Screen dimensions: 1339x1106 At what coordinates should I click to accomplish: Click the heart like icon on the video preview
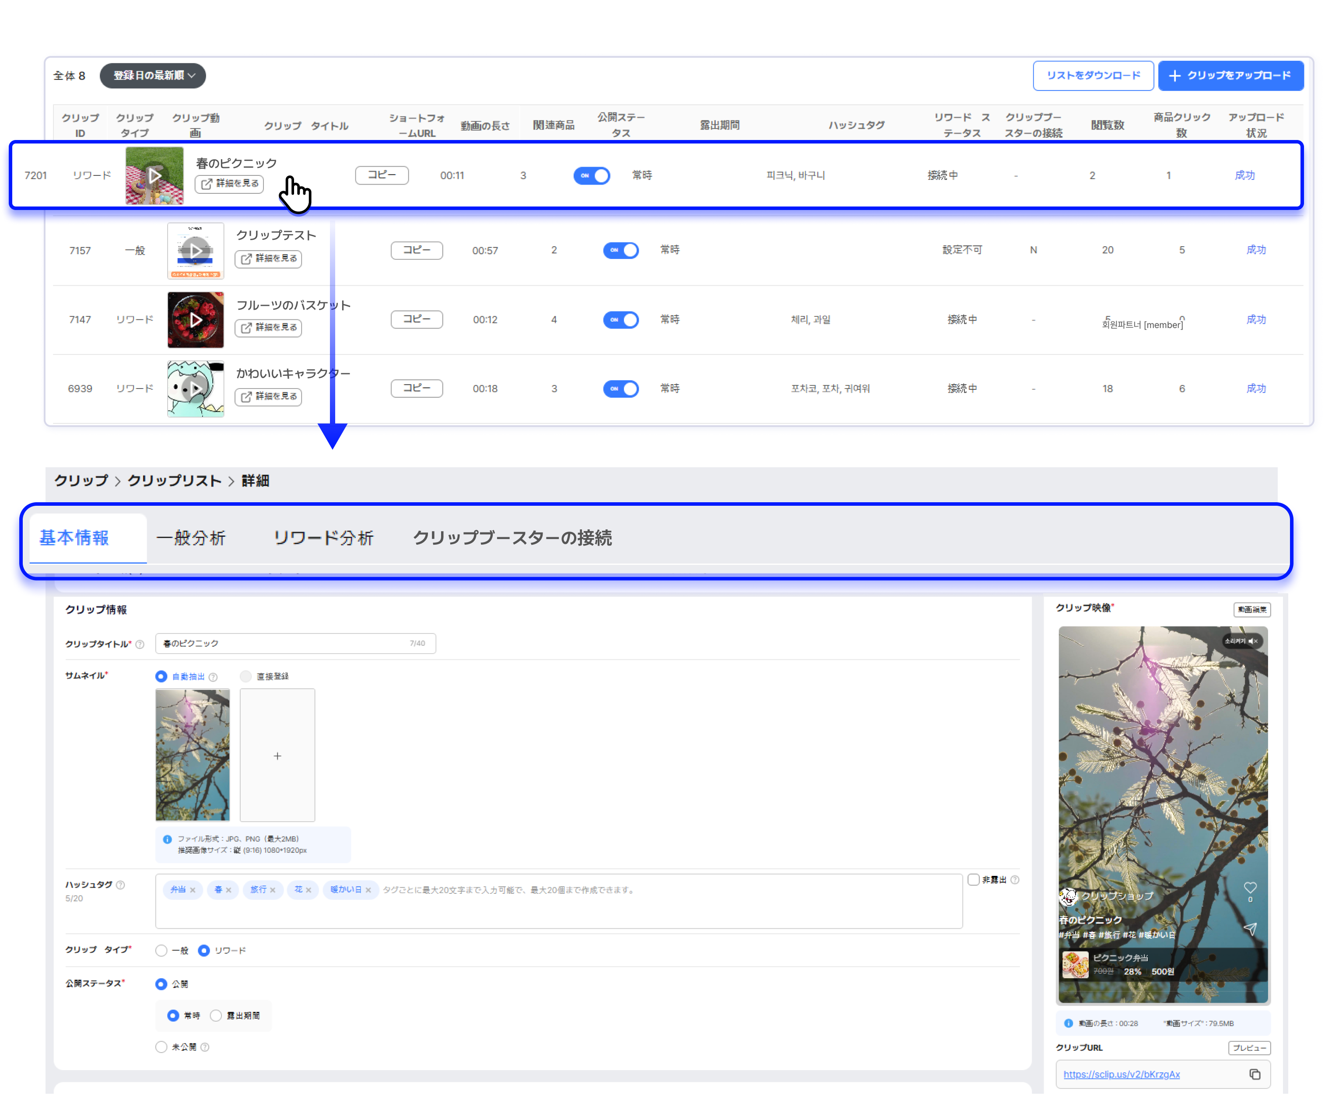tap(1250, 888)
